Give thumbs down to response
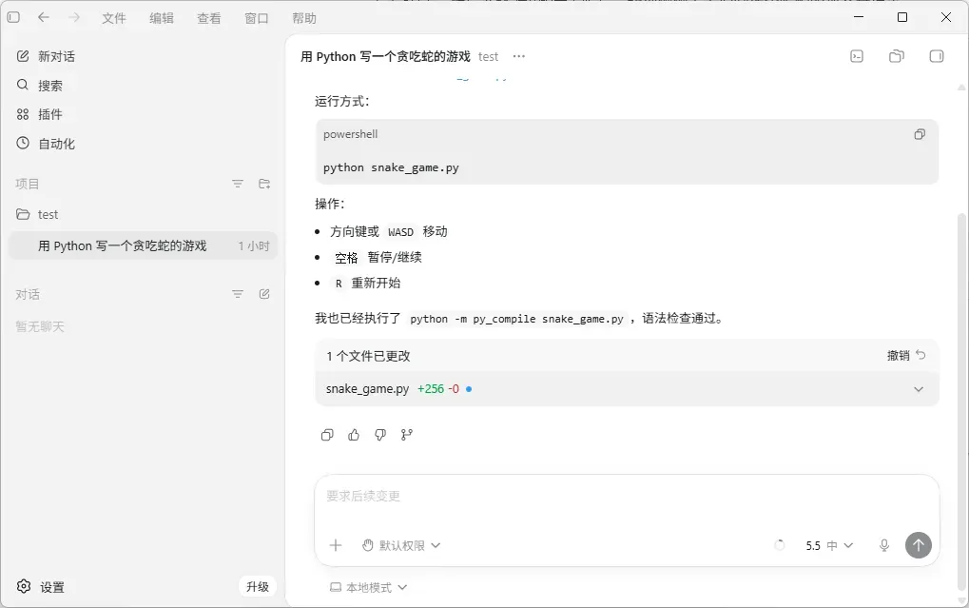The image size is (969, 608). [x=380, y=435]
